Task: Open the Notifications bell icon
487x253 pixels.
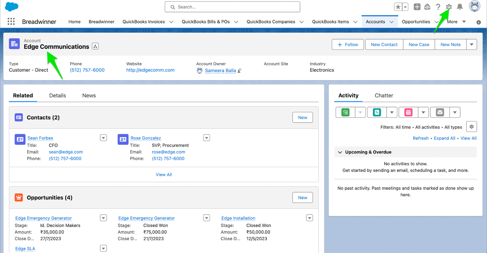Action: [x=460, y=7]
